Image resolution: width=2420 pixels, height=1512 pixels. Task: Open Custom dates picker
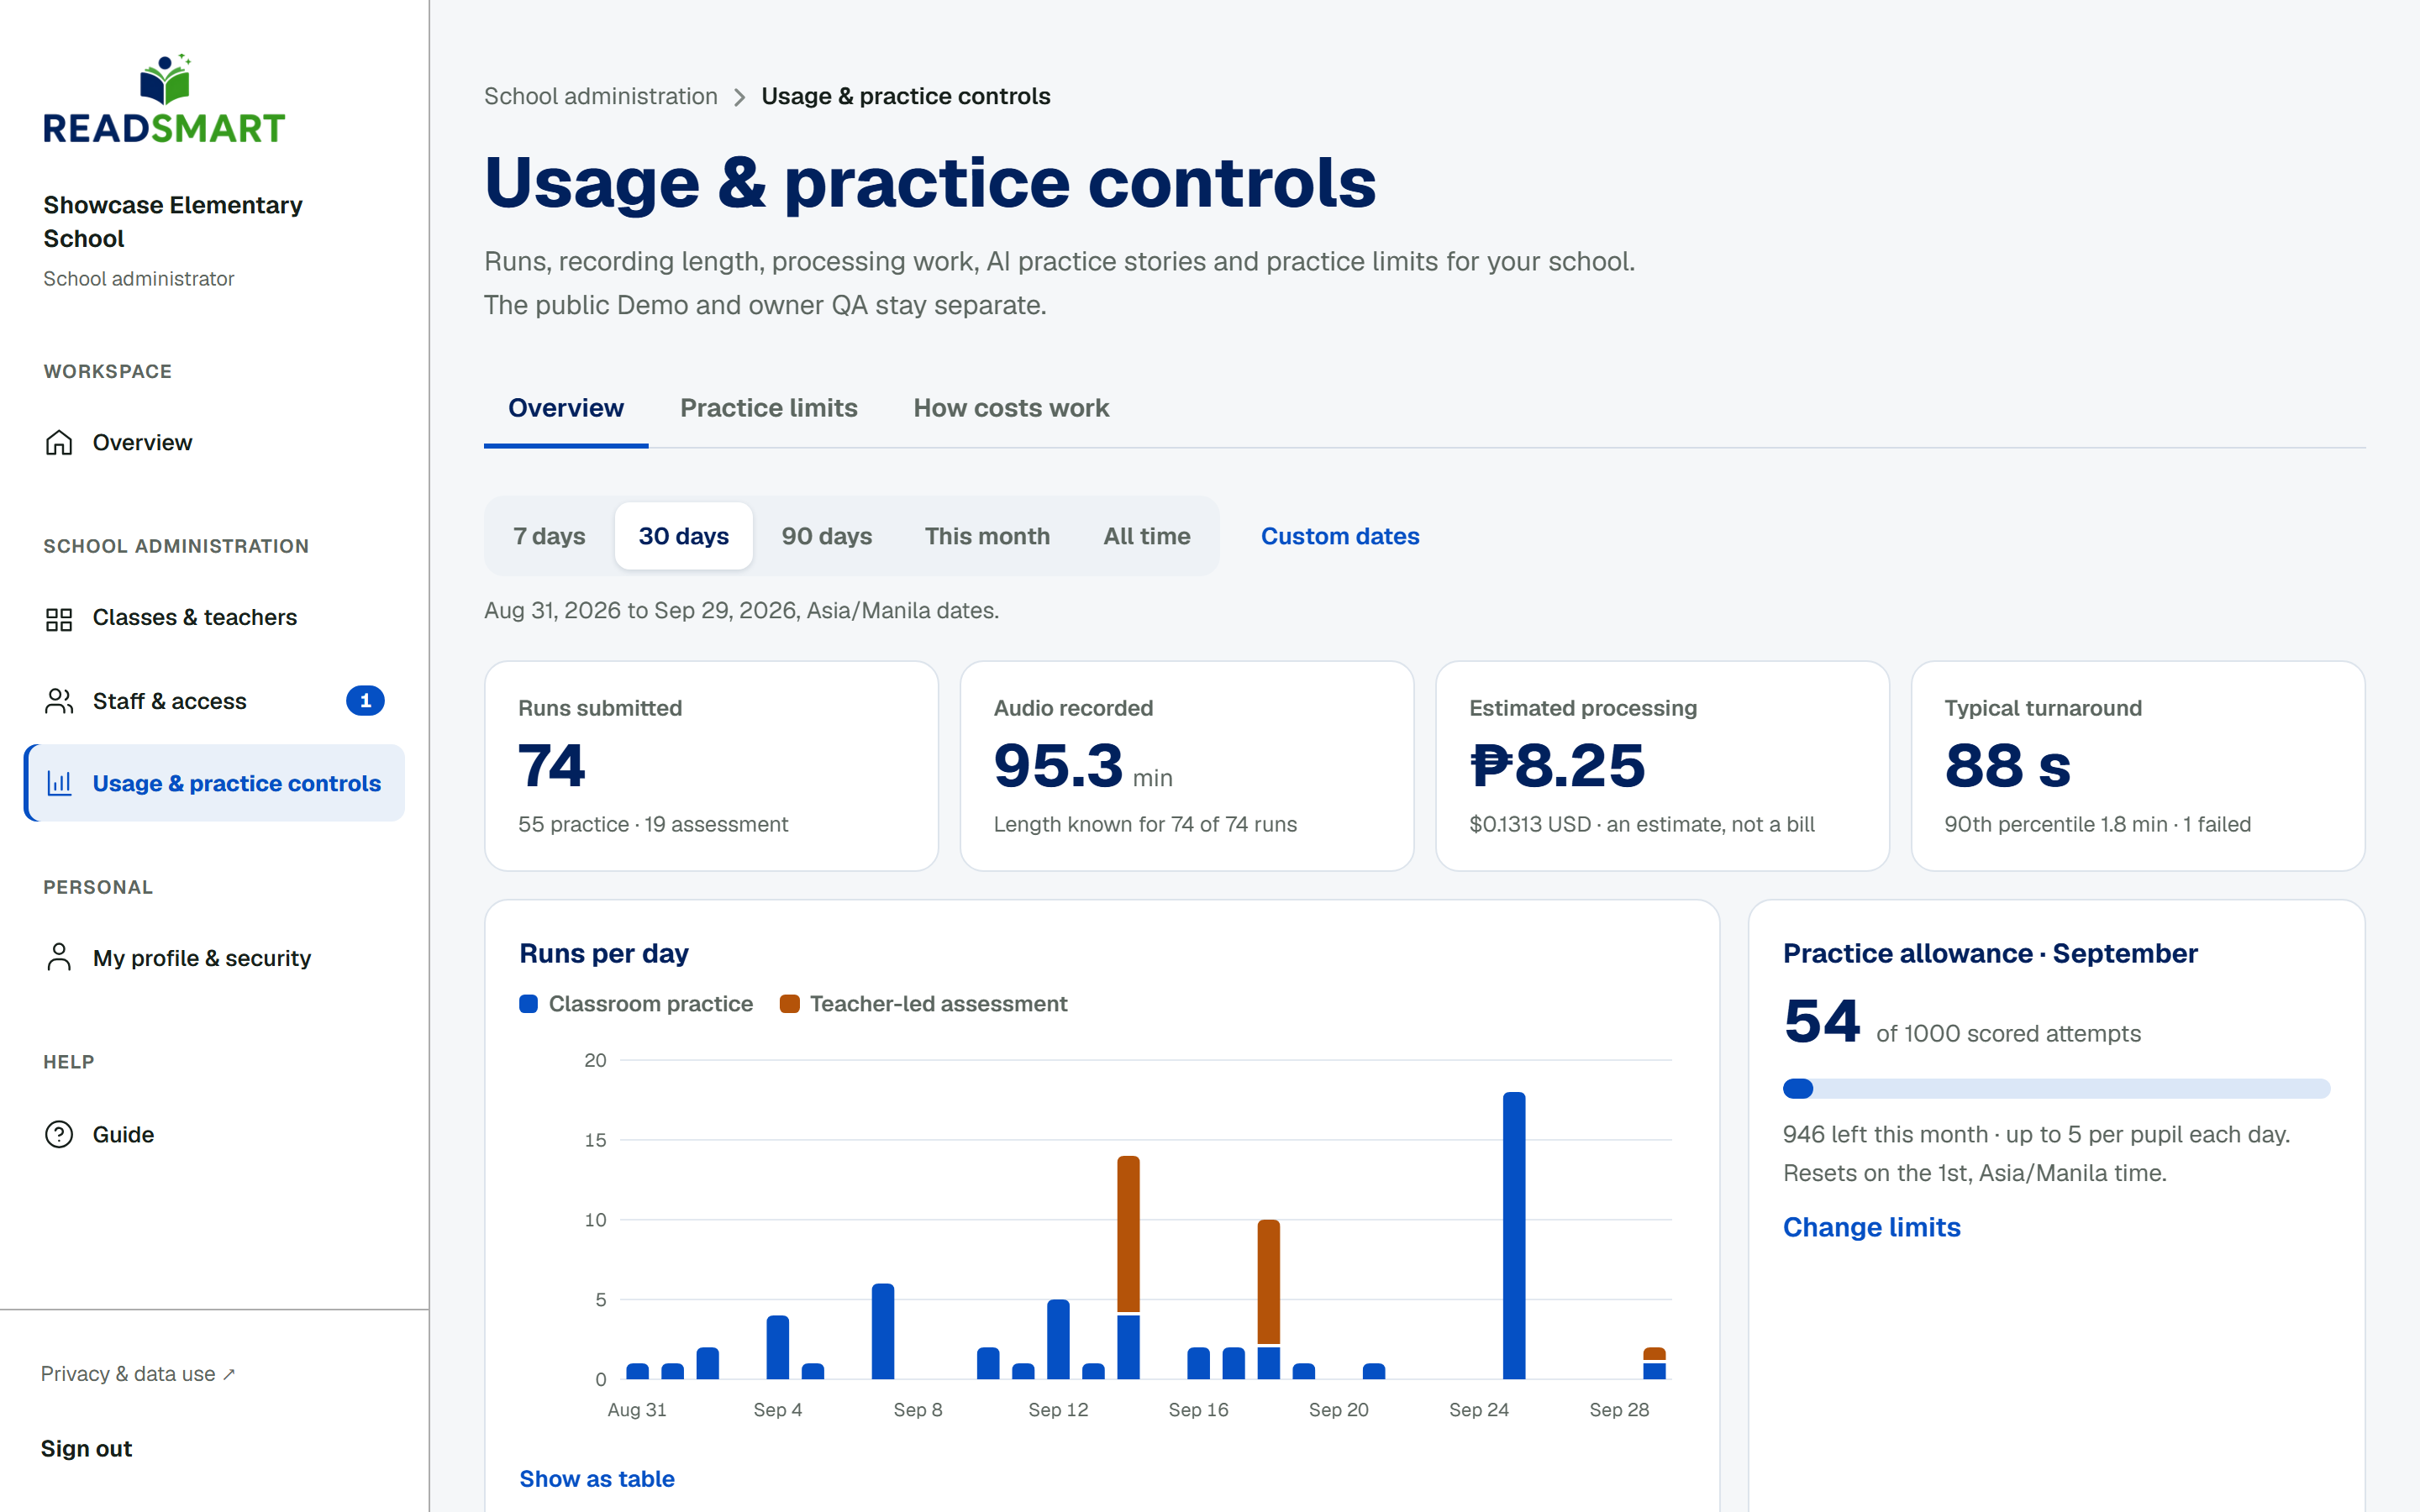(1340, 536)
